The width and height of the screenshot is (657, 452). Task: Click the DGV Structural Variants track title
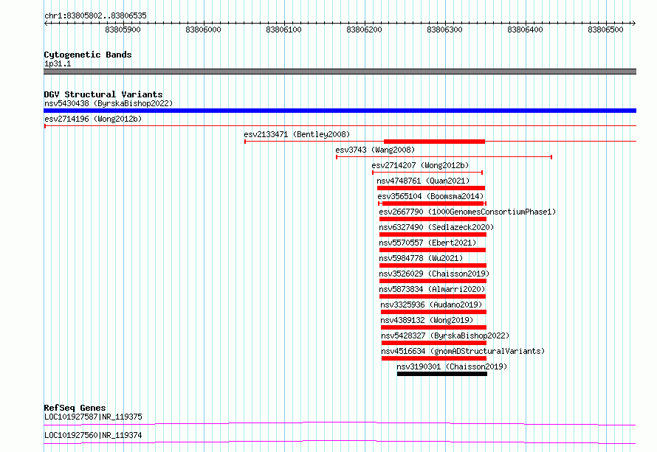point(103,94)
